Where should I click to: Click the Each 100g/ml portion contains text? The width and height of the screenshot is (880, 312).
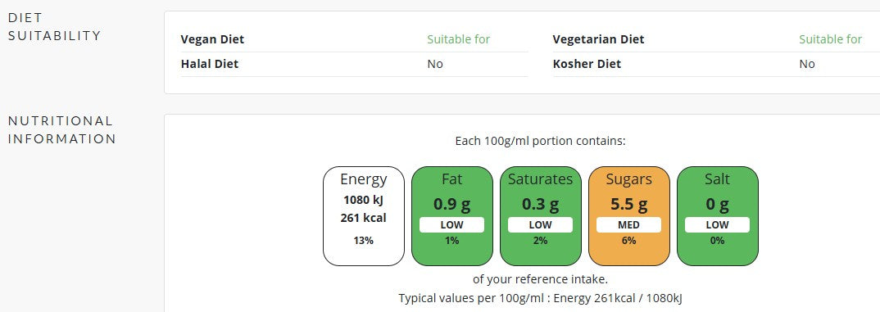pyautogui.click(x=541, y=141)
